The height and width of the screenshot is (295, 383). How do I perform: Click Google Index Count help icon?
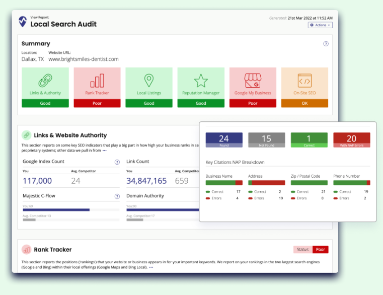117,162
